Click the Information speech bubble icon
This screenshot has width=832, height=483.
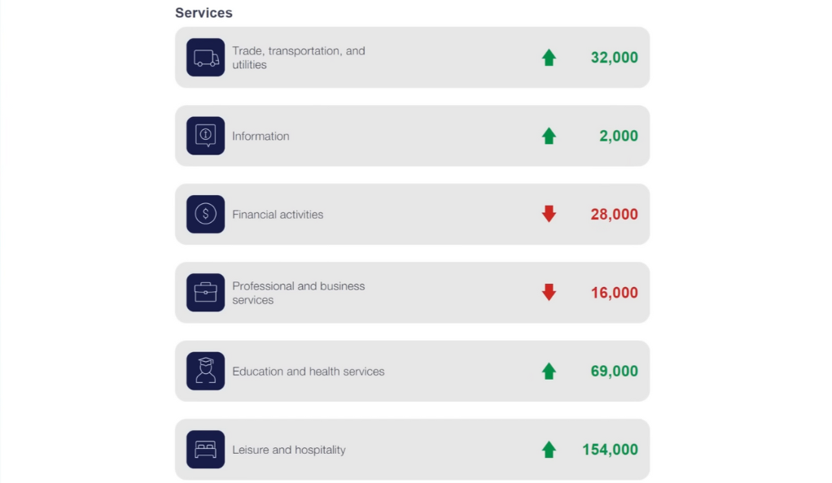[205, 136]
